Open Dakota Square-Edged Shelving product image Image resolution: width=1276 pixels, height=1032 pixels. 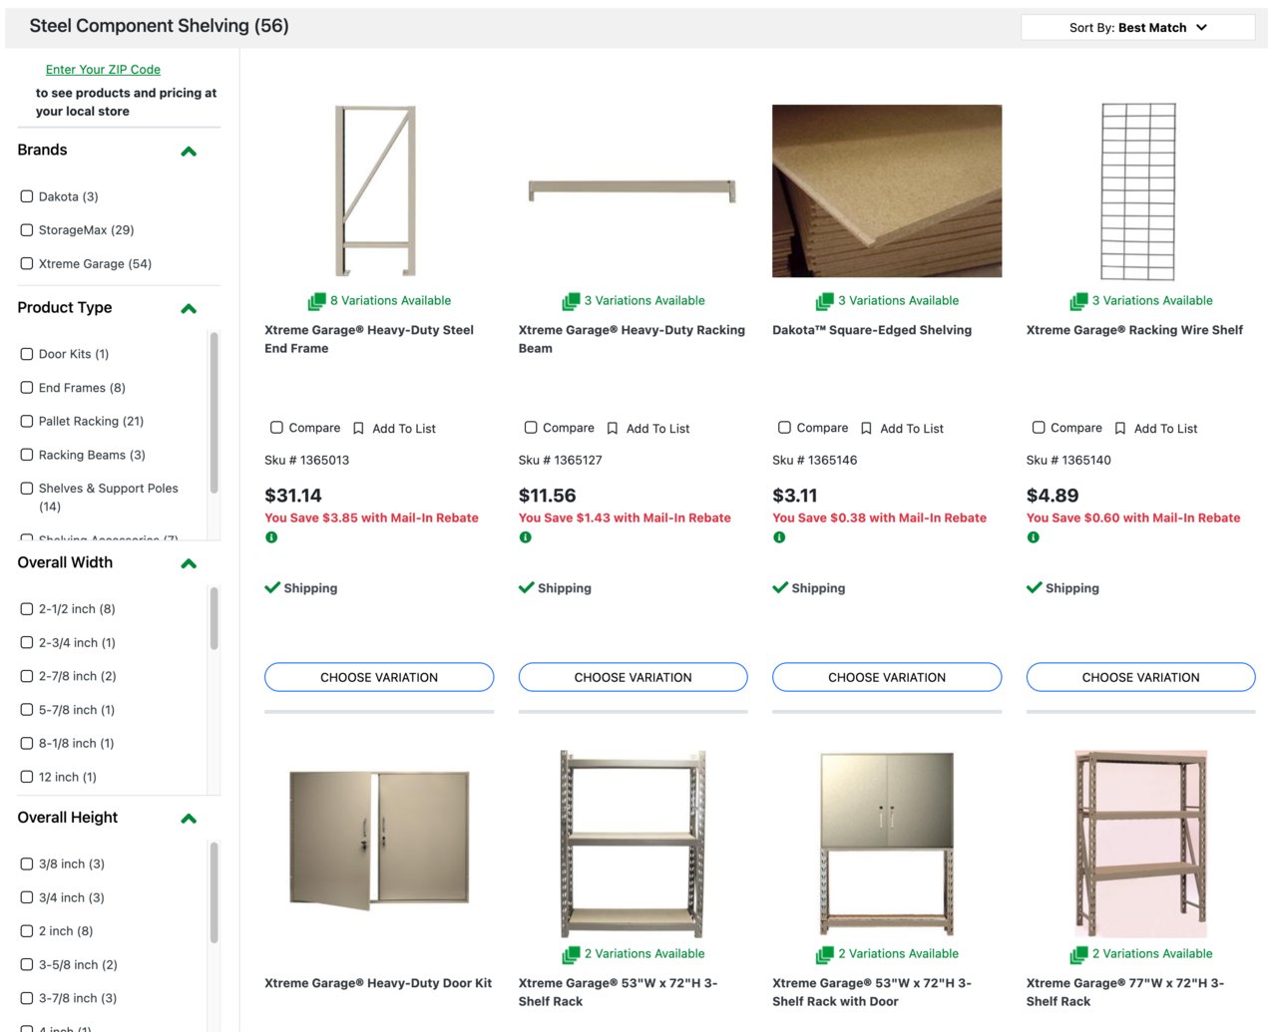[x=887, y=190]
